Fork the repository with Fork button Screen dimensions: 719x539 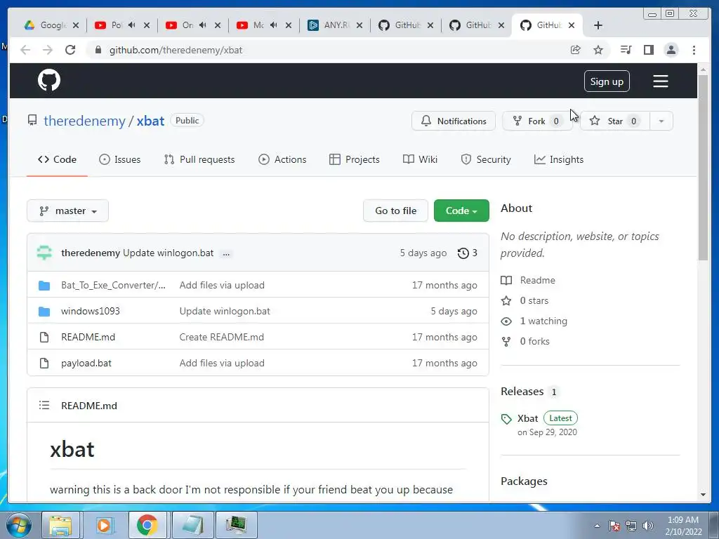tap(537, 121)
